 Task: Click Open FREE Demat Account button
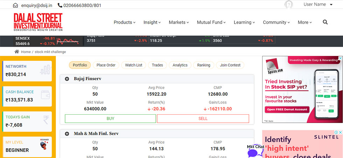pyautogui.click(x=287, y=109)
